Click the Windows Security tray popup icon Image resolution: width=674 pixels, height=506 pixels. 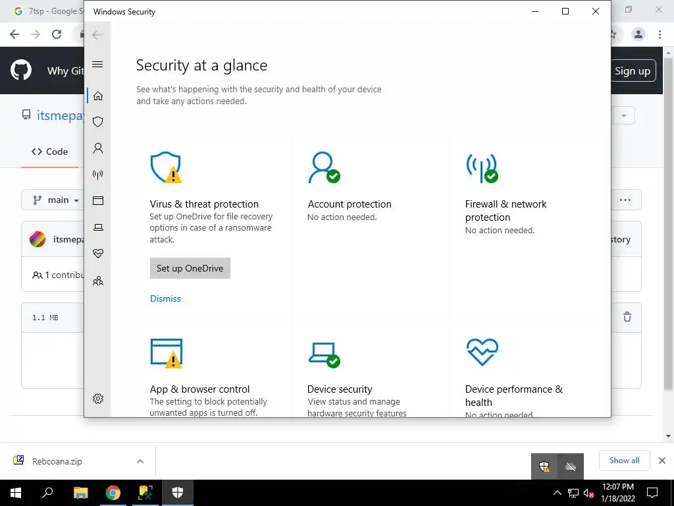(x=544, y=466)
